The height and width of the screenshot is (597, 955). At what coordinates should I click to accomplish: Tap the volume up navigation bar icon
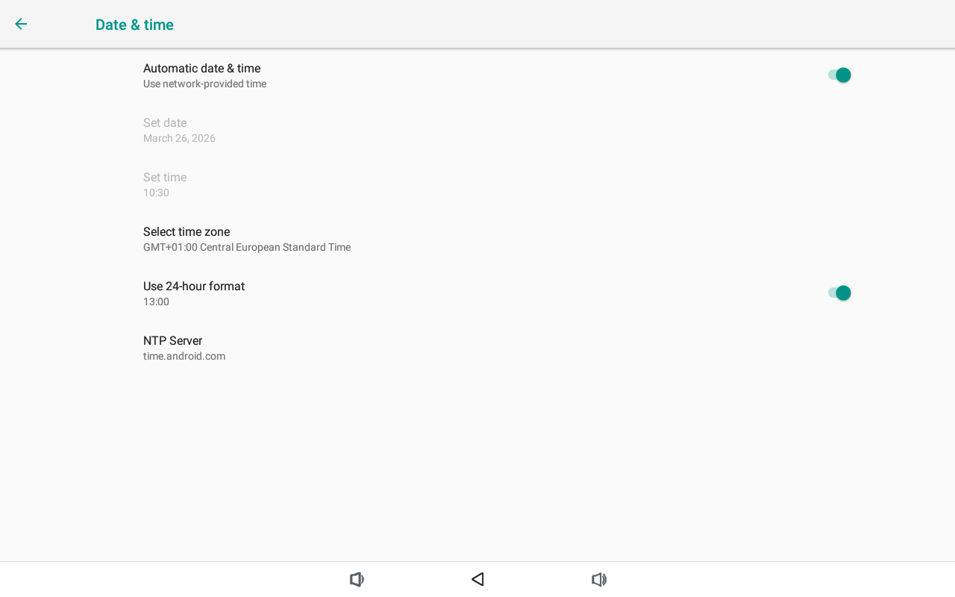(599, 579)
